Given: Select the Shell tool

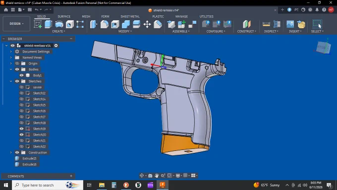Looking at the screenshot, I should pyautogui.click(x=115, y=24).
